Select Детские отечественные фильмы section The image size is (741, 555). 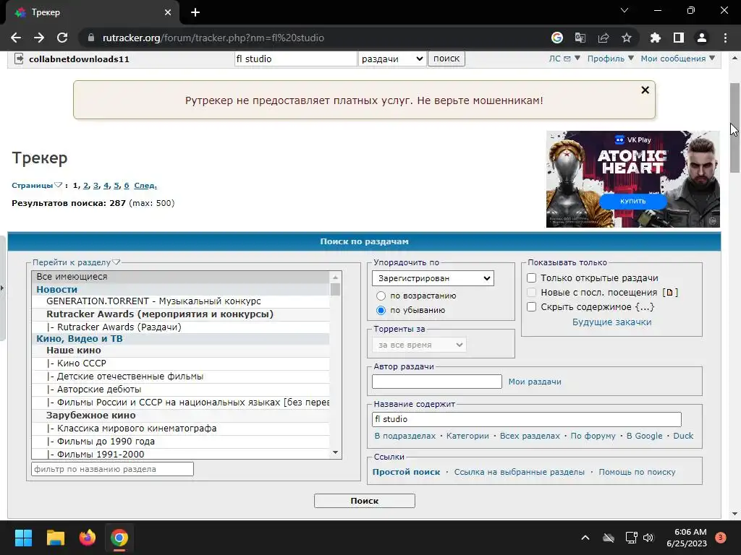(x=180, y=377)
